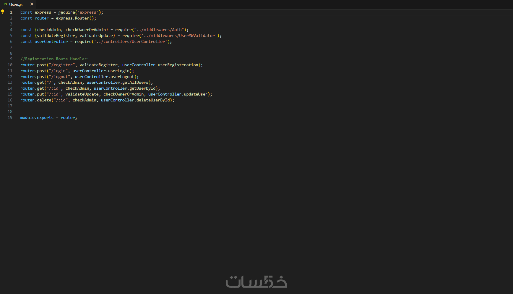Click module.exports on line 19
This screenshot has width=513, height=294.
37,118
